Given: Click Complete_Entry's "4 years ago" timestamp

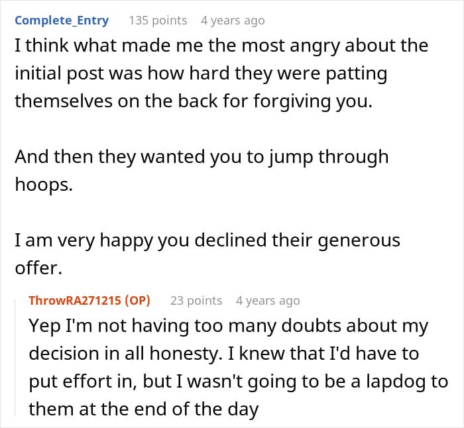Looking at the screenshot, I should (233, 21).
